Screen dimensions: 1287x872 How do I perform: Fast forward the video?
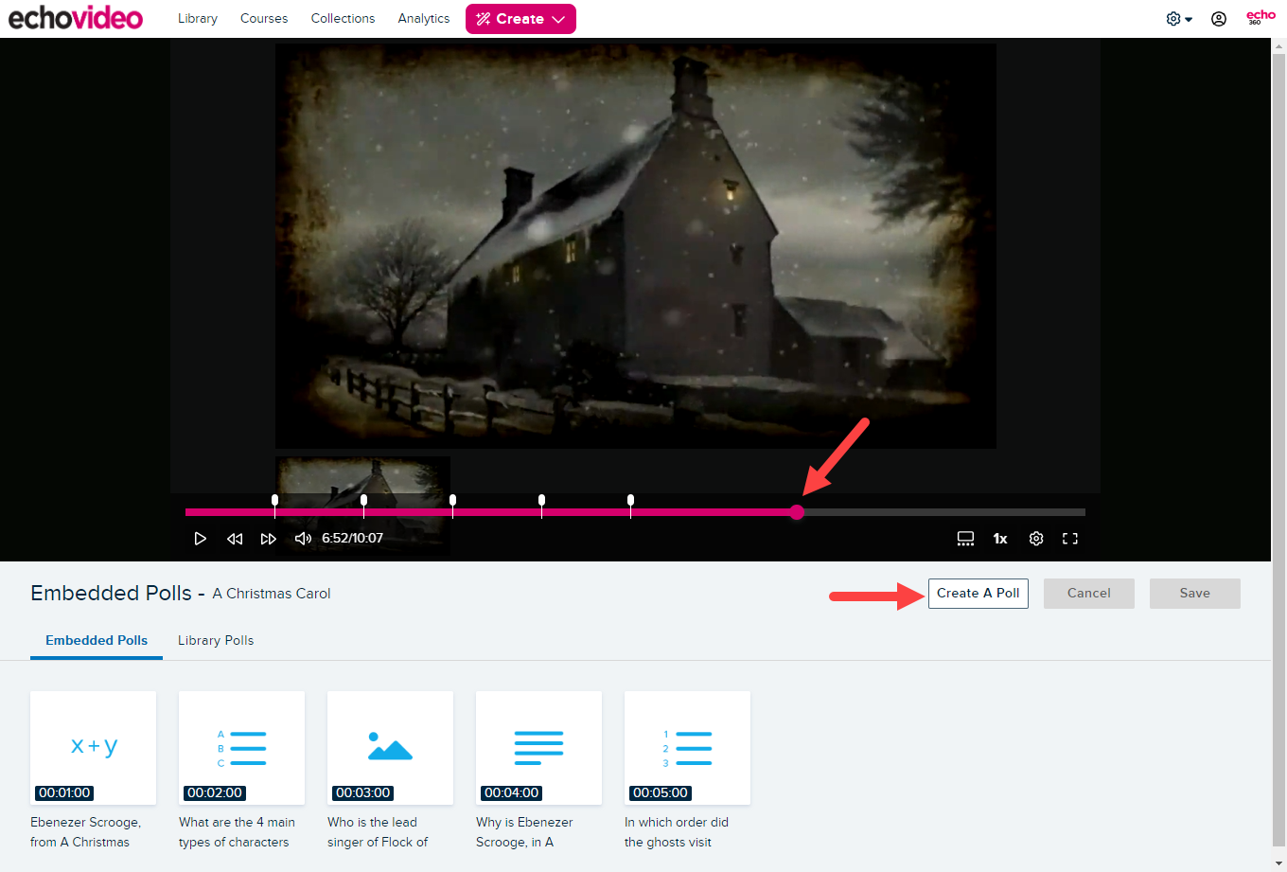[x=269, y=539]
